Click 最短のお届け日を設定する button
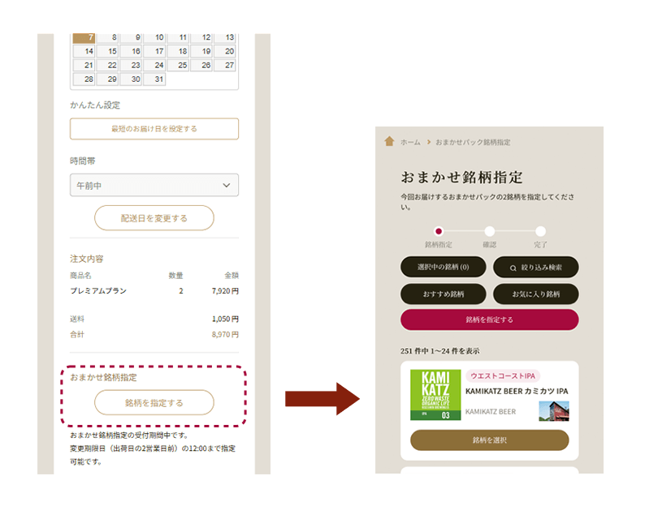This screenshot has width=645, height=506. (x=154, y=129)
